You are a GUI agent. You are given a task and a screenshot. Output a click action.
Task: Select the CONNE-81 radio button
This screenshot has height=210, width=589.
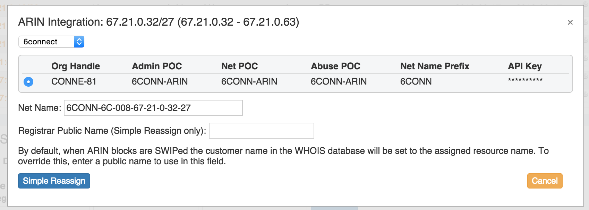pos(28,82)
